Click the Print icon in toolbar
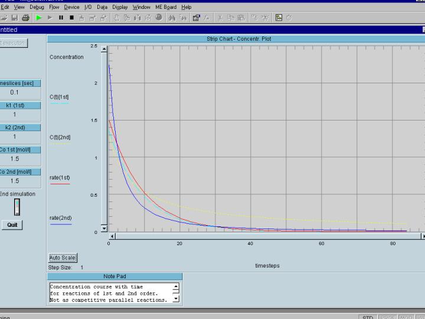The image size is (425, 319). coord(26,18)
